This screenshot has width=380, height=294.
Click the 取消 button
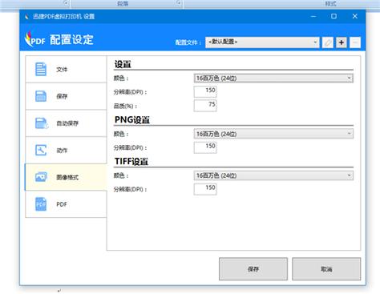pos(326,269)
